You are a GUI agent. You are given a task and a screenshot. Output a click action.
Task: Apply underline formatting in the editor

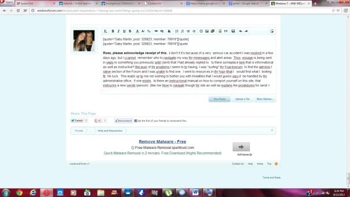tap(125, 31)
